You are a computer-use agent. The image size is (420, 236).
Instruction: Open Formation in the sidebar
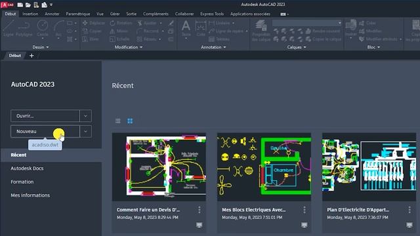pos(22,182)
